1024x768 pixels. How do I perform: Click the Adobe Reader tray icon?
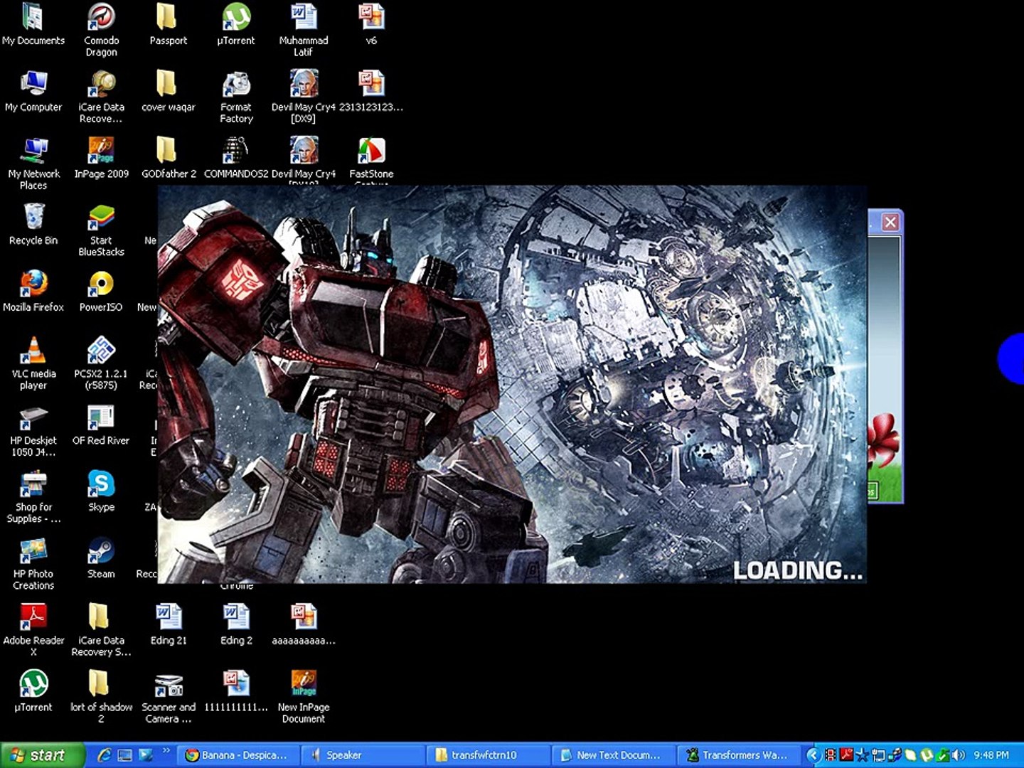[x=846, y=755]
